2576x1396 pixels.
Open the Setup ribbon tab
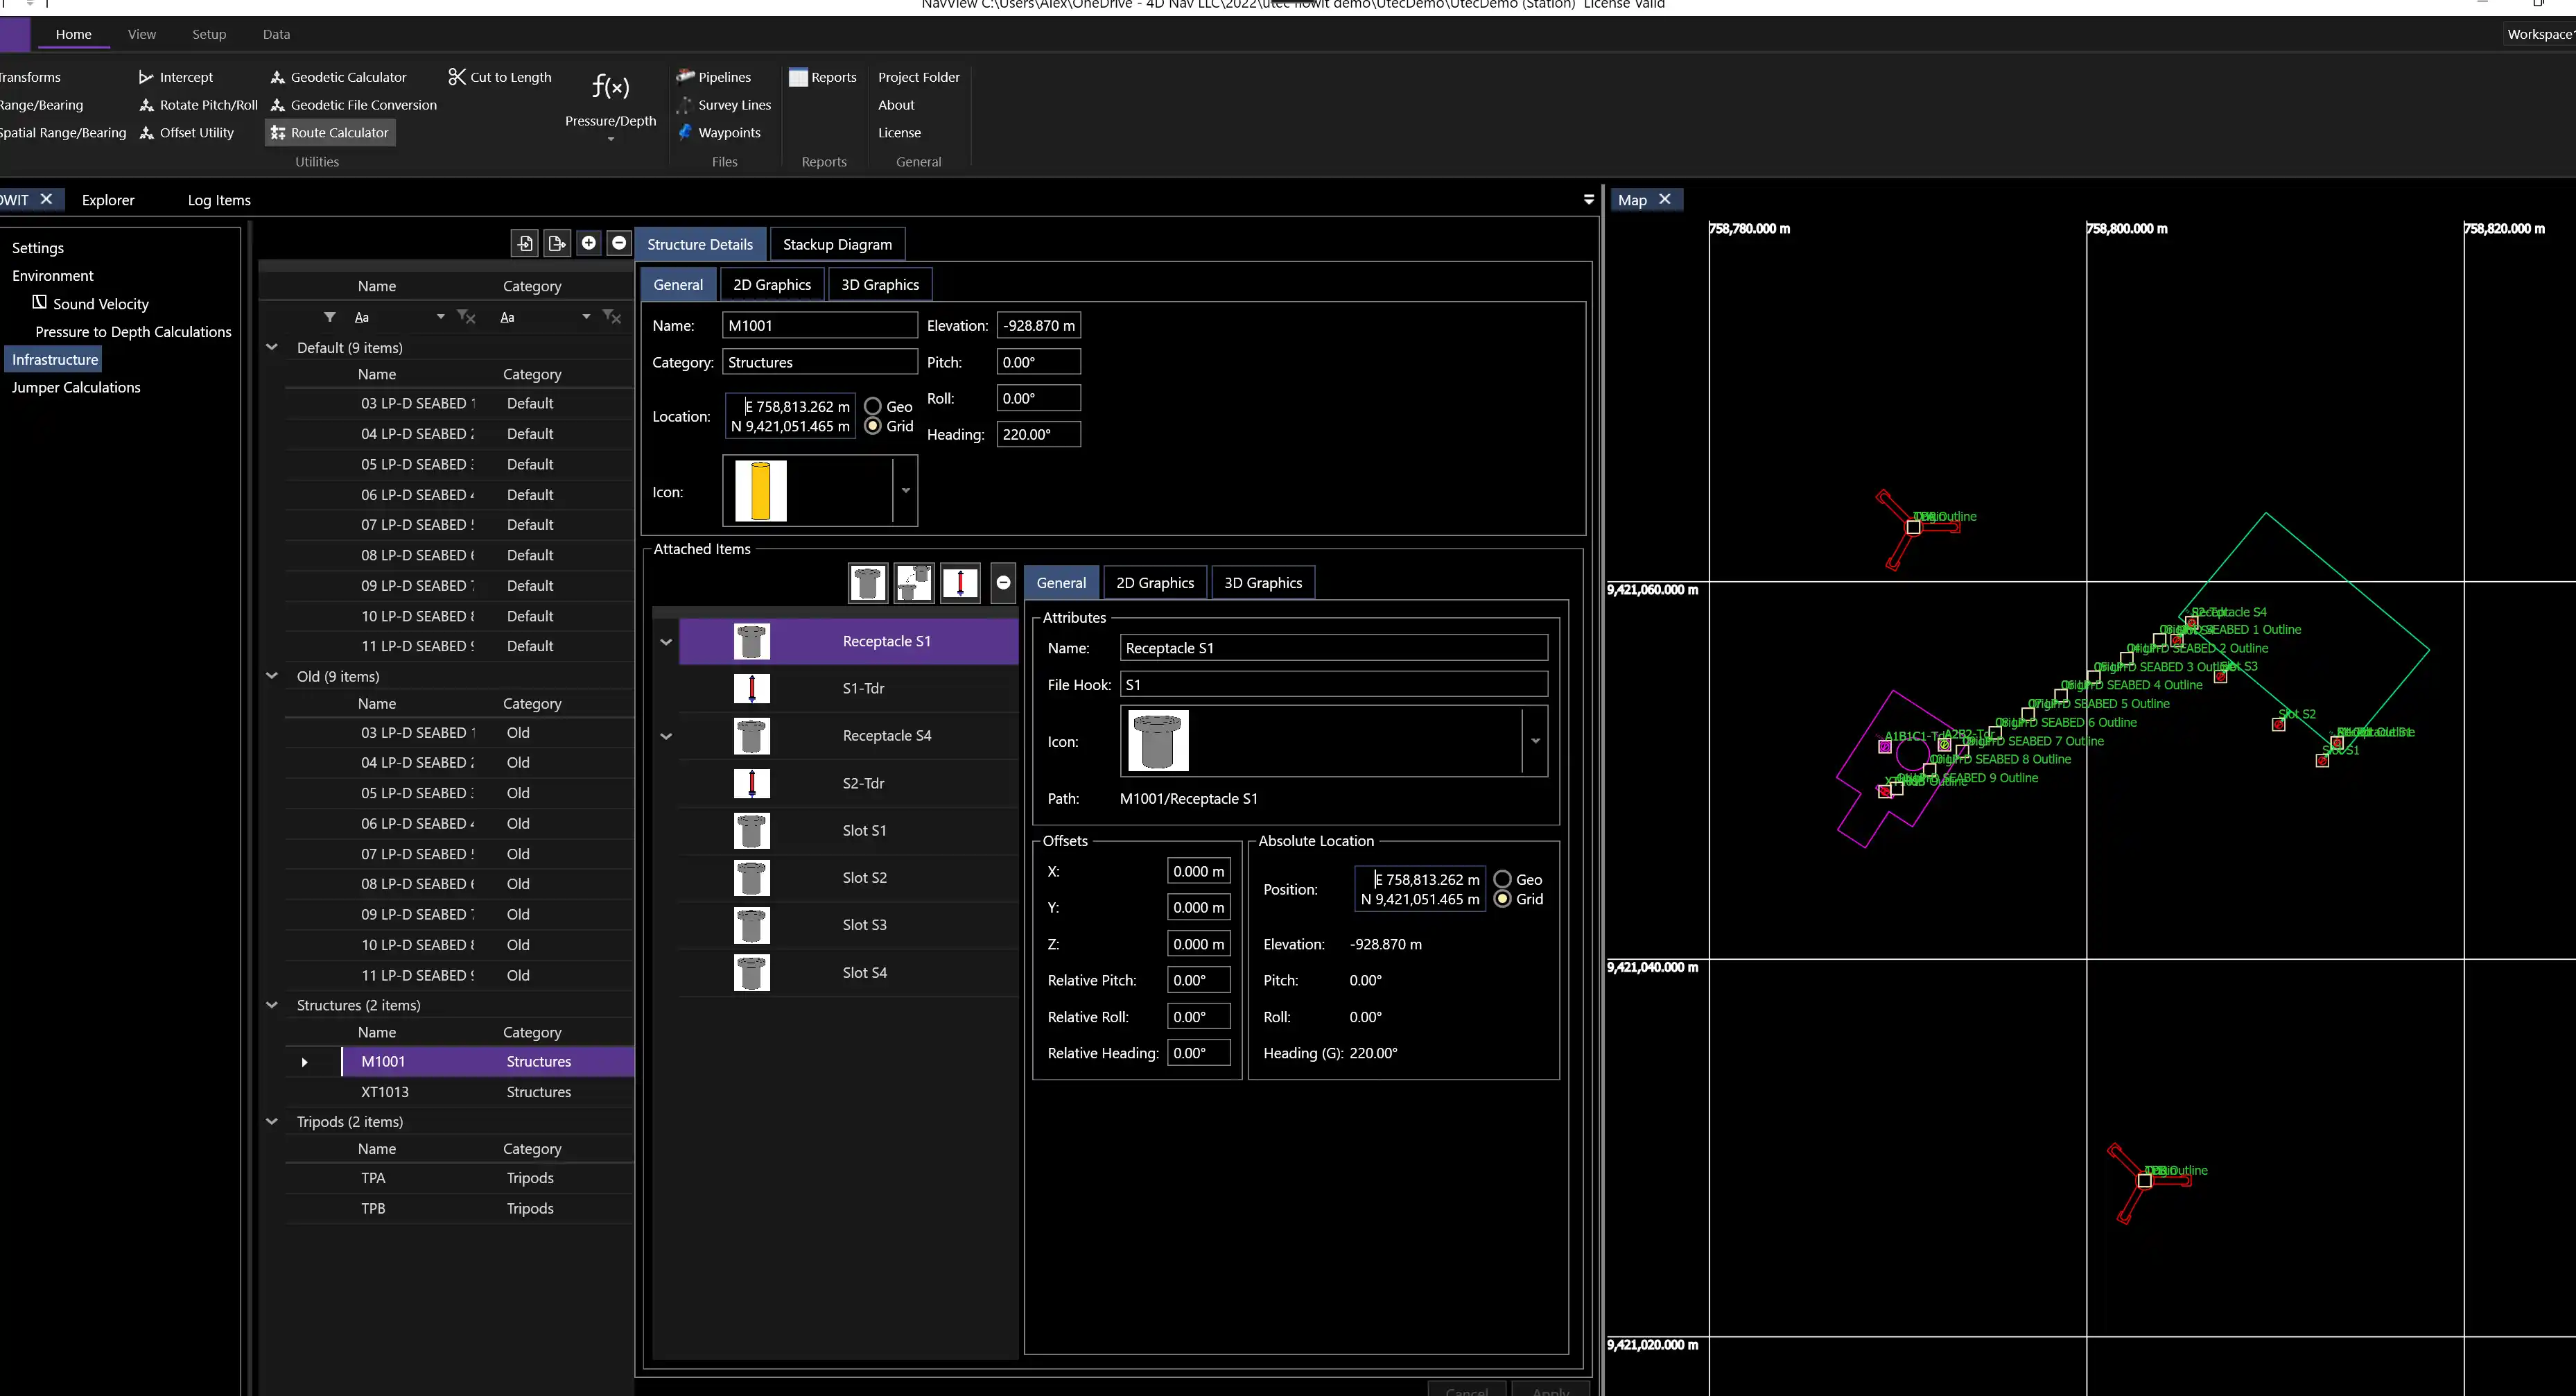point(209,34)
